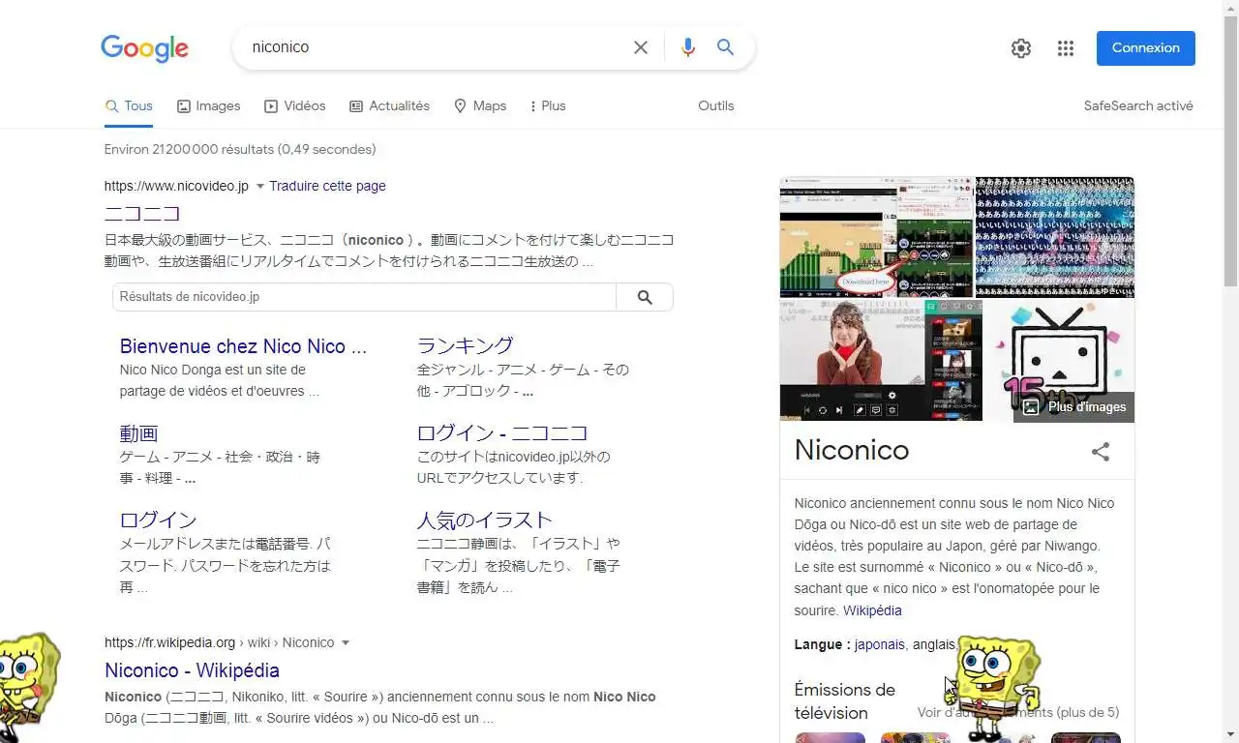Click Traduire cette page link

click(327, 186)
